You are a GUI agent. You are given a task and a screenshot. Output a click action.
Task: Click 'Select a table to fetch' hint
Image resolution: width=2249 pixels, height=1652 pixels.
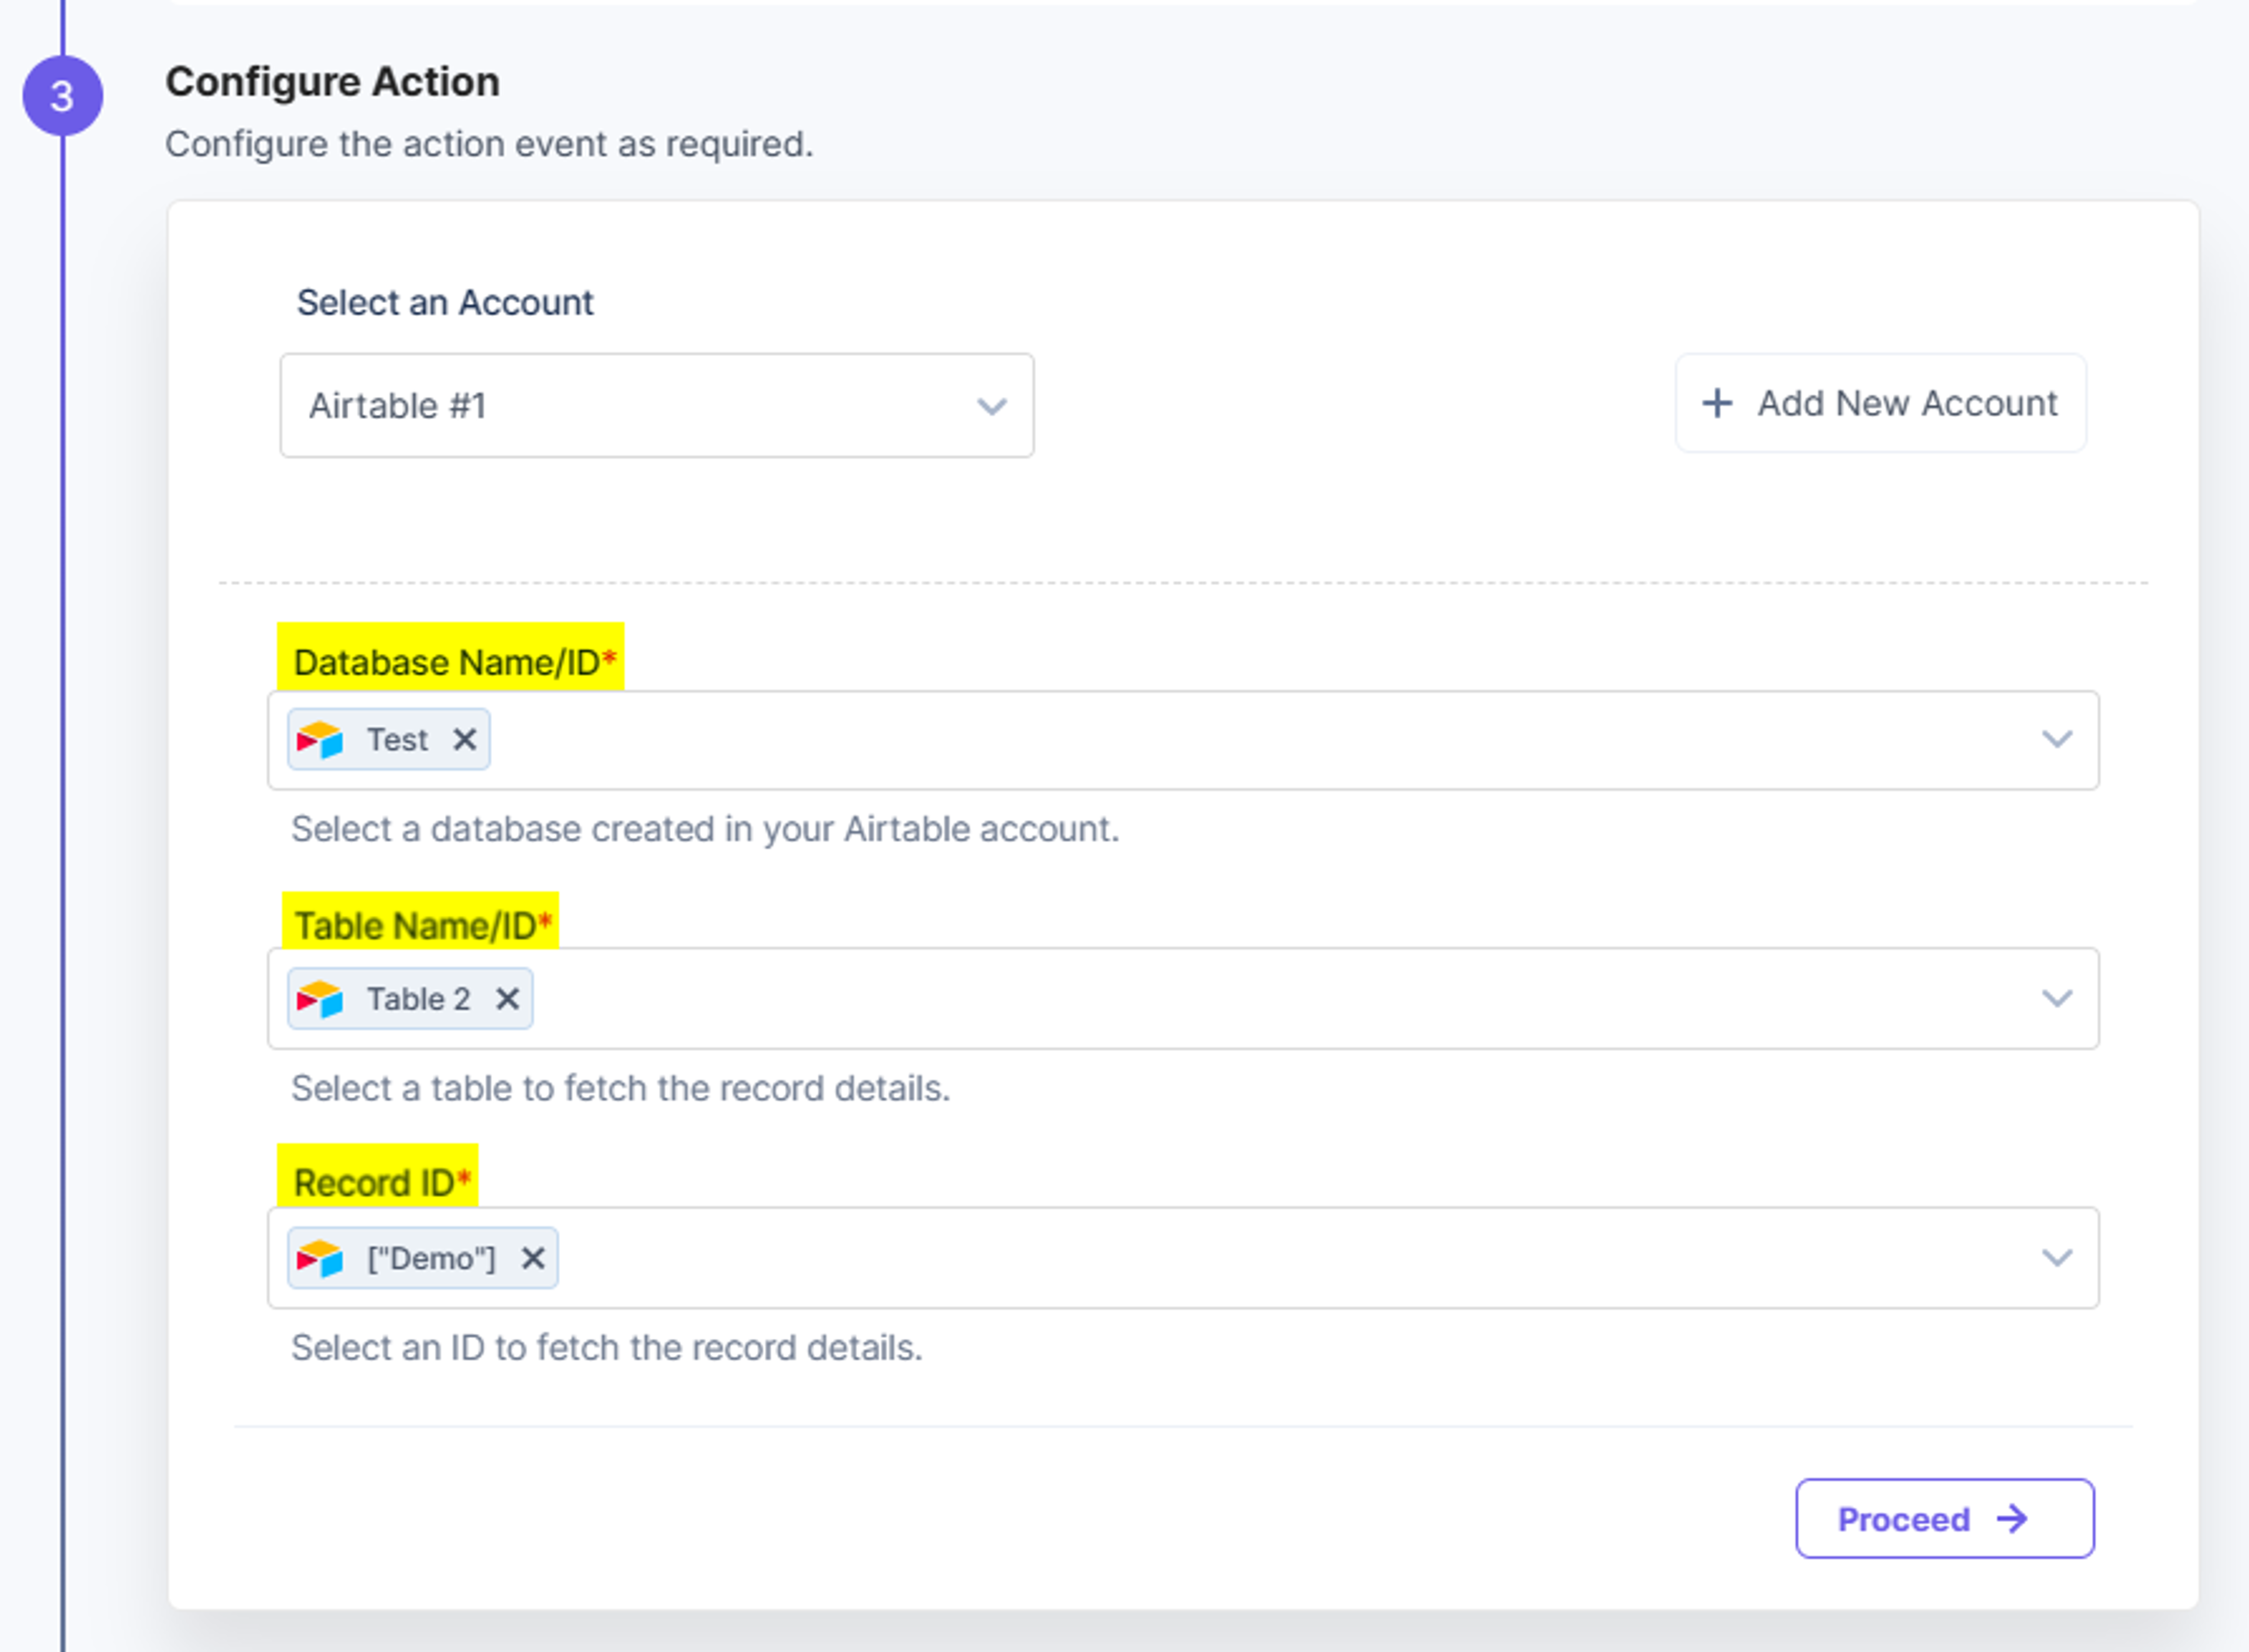tap(620, 1088)
